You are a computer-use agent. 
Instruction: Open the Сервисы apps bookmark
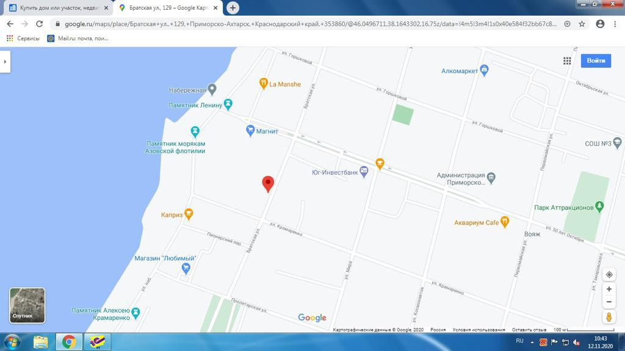23,38
